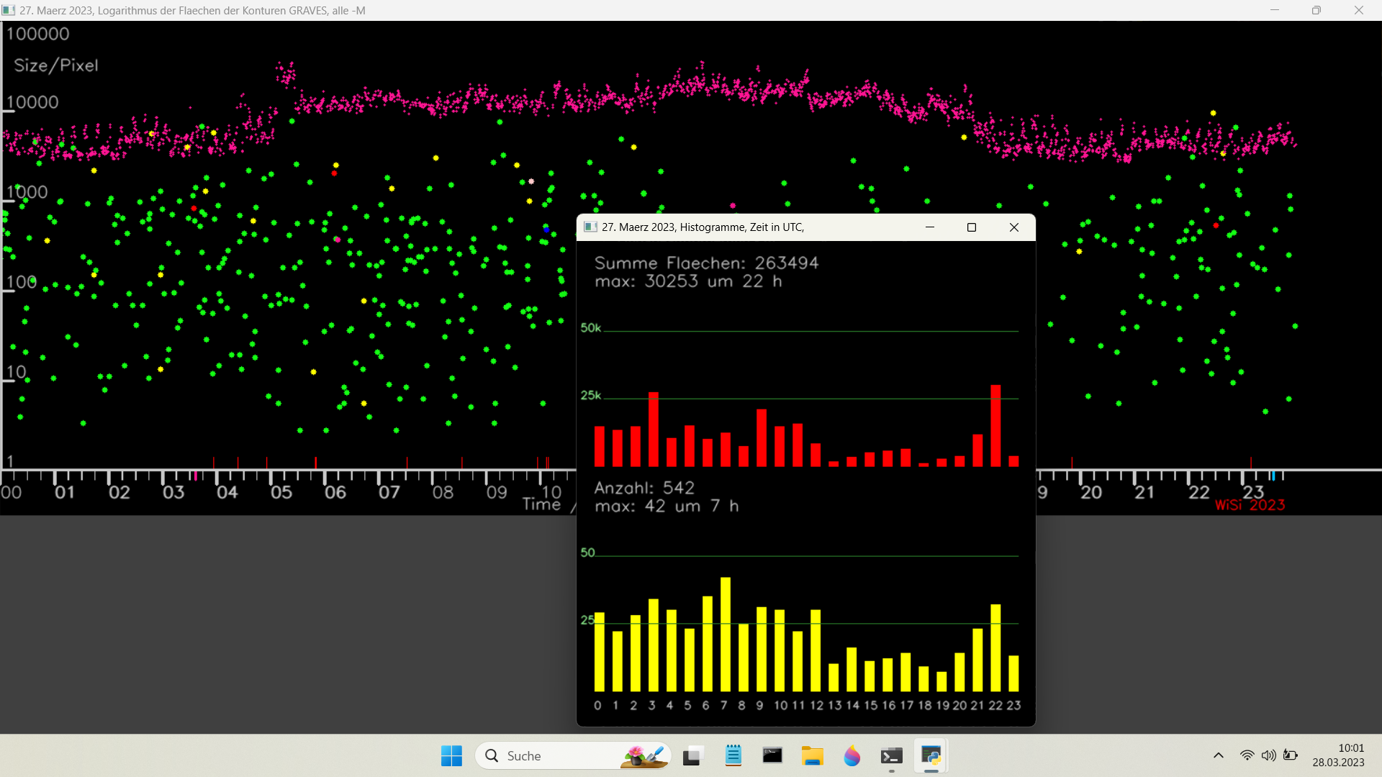Expand the hidden system tray icons chevron
Viewport: 1382px width, 777px height.
(1218, 755)
